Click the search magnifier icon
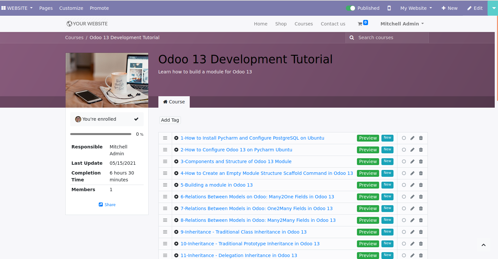Image resolution: width=498 pixels, height=259 pixels. (352, 38)
